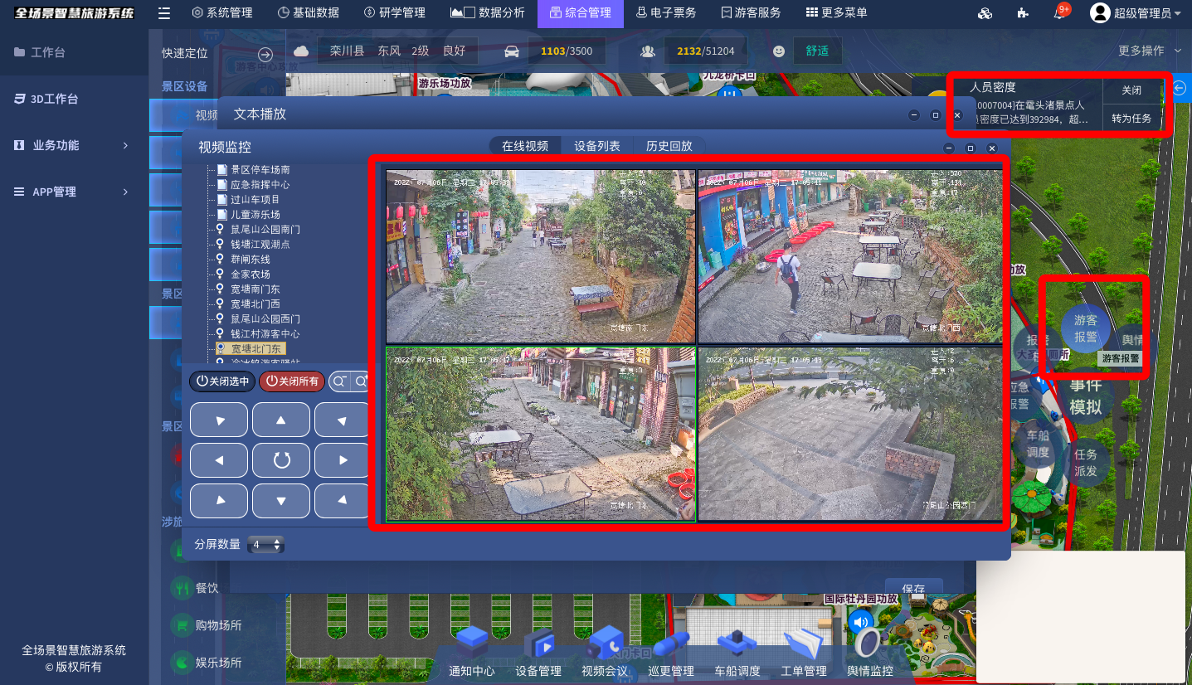1192x685 pixels.
Task: Click PTZ down-left diagonal arrow
Action: (219, 500)
